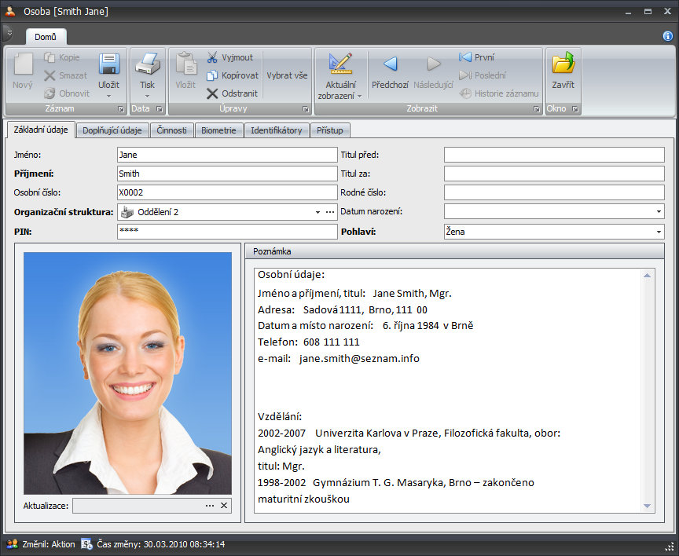Expand the Pohlaví dropdown
Image resolution: width=679 pixels, height=556 pixels.
(659, 232)
